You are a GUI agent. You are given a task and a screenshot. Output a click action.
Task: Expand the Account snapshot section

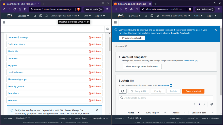[x=119, y=57]
